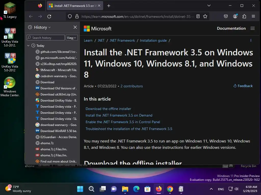The image size is (261, 195).
Task: Open Windows Media Center desktop shortcut
Action: [10, 87]
